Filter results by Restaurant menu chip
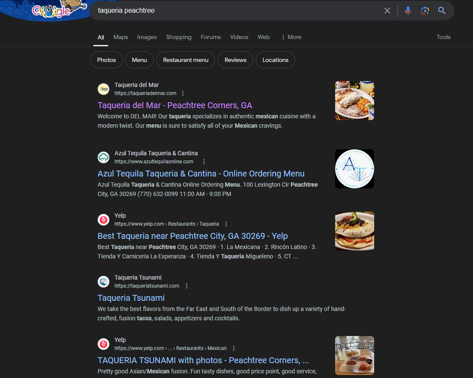 point(185,60)
